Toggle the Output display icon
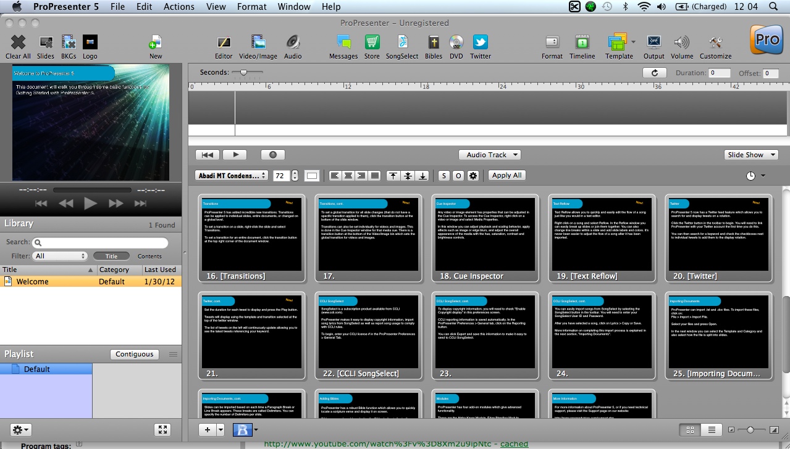Viewport: 790px width, 449px height. (x=653, y=43)
